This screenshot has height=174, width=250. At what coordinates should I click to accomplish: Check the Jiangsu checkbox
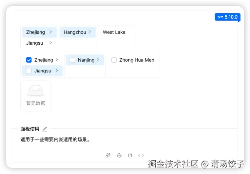click(29, 71)
